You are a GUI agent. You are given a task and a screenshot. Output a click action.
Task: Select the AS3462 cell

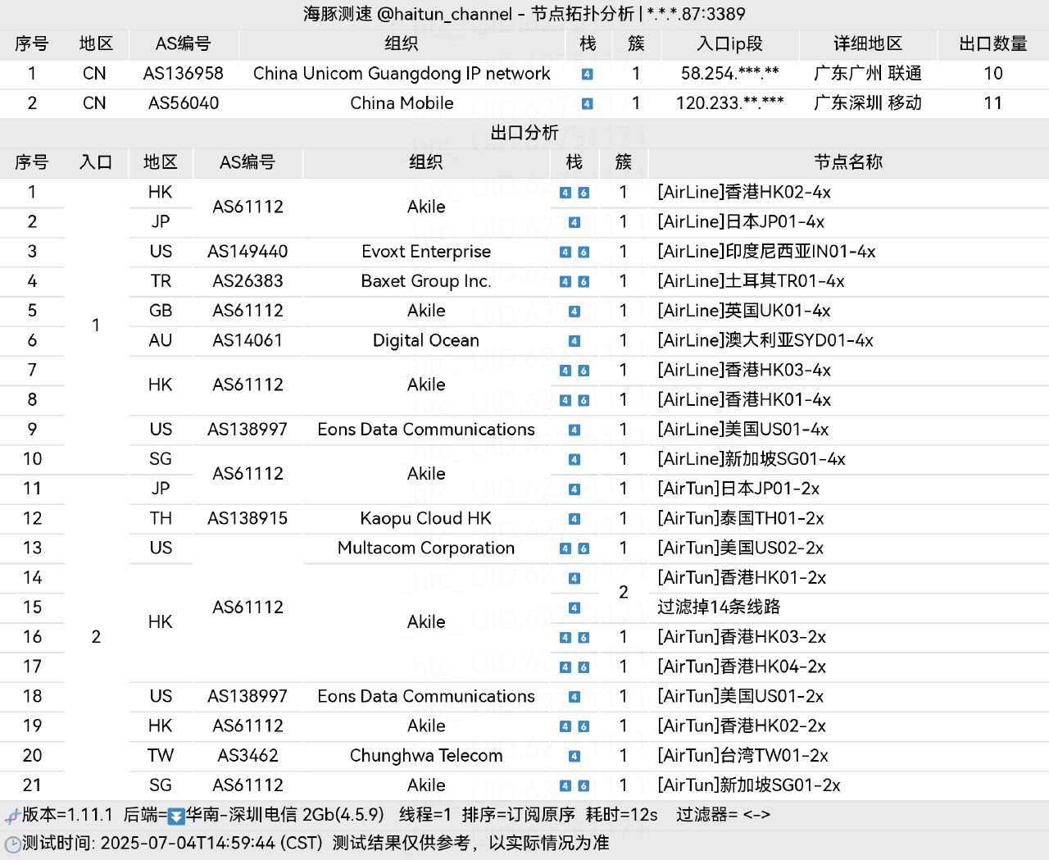247,755
